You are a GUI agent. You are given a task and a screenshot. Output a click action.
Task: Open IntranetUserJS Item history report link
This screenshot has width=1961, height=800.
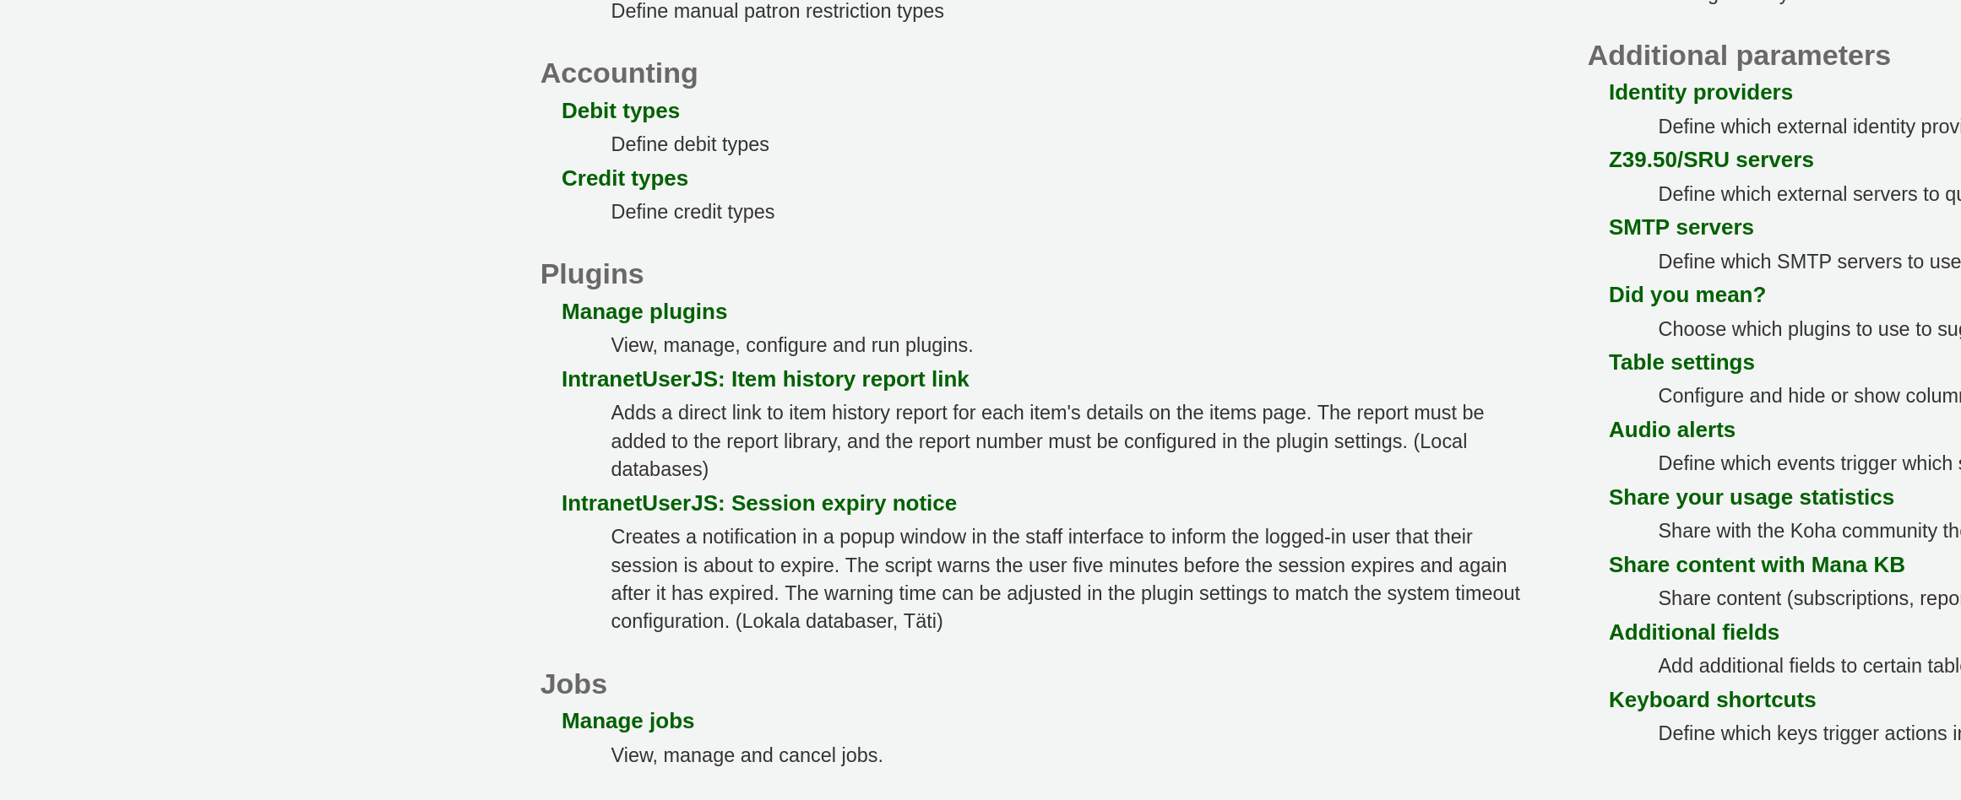point(764,379)
